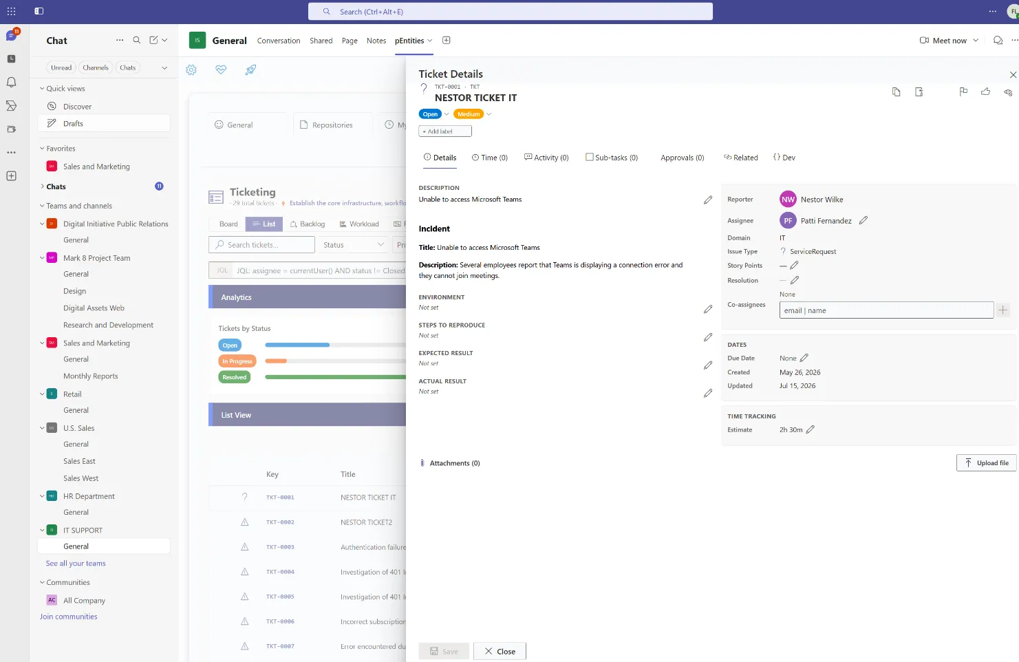Viewport: 1019px width, 662px height.
Task: Collapse the Quick views section
Action: [42, 88]
